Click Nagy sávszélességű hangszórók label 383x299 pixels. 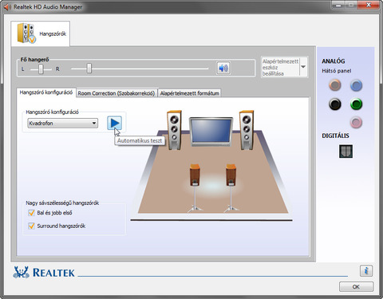point(62,203)
